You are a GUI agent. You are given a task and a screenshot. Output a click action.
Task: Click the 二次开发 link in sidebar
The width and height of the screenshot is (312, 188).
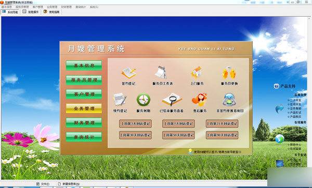click(295, 100)
